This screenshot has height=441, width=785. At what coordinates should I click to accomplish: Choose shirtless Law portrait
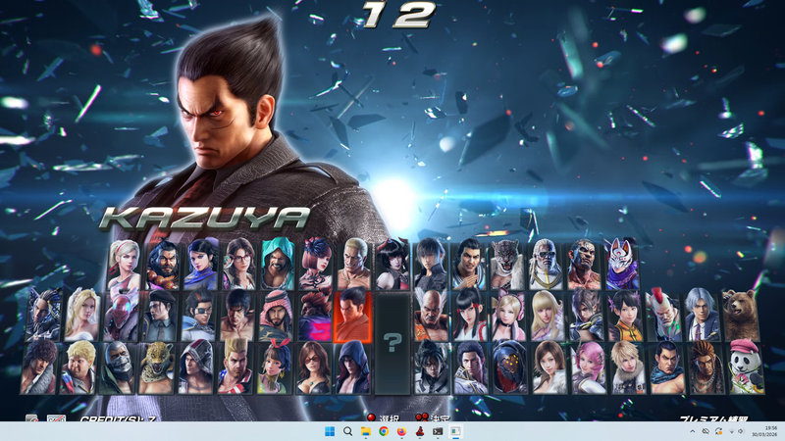[237, 316]
